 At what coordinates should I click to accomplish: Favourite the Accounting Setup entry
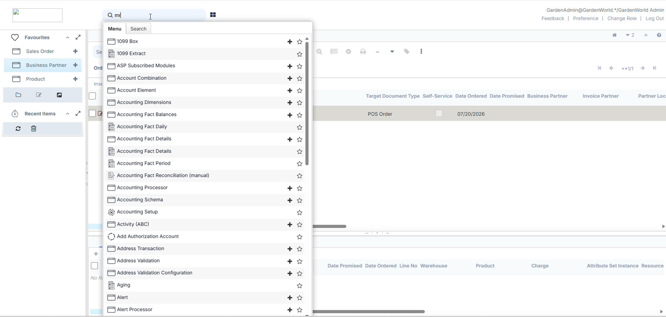(299, 213)
